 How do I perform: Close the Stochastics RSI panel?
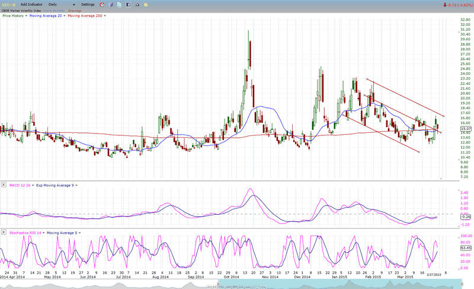point(4,233)
